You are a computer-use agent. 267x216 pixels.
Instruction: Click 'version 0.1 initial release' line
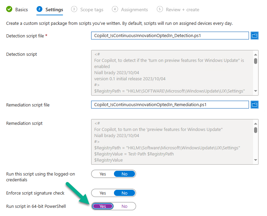130,79
